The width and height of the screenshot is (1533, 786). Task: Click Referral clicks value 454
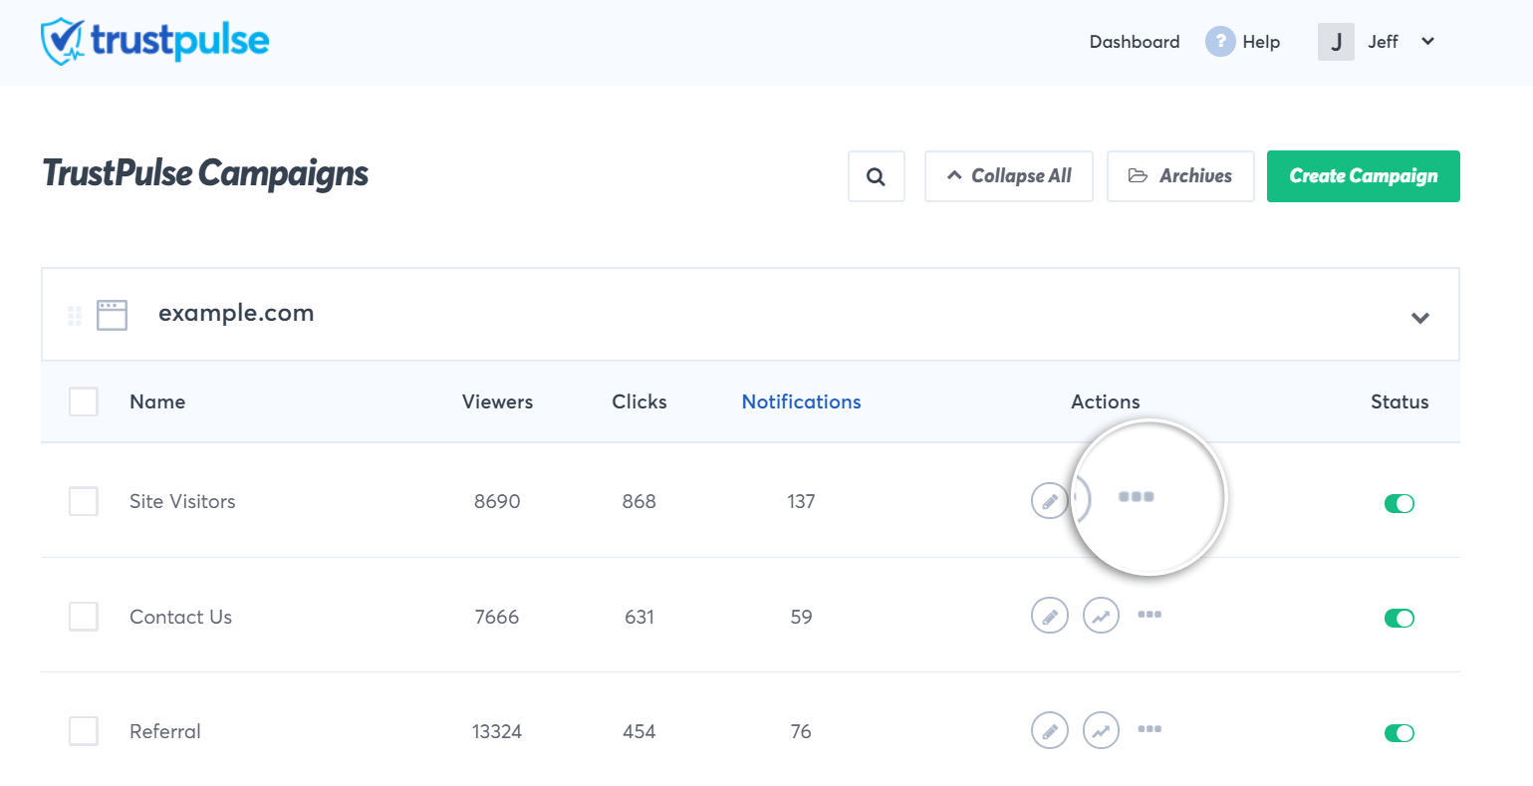pyautogui.click(x=639, y=732)
